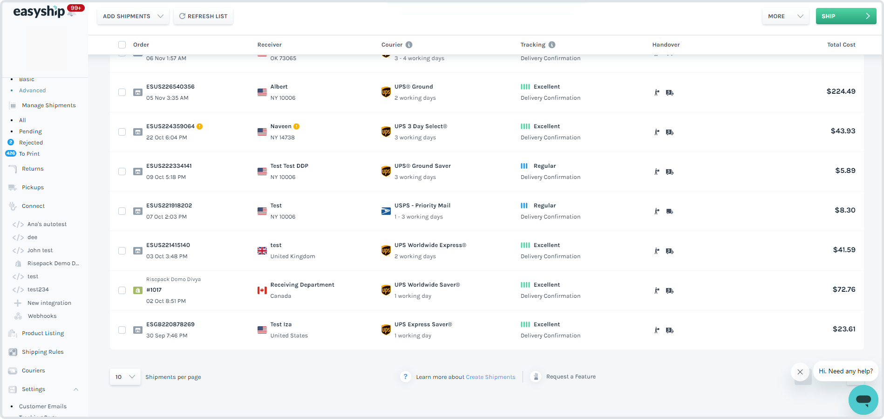Open the To Print shipments filter
Image resolution: width=884 pixels, height=419 pixels.
point(29,154)
